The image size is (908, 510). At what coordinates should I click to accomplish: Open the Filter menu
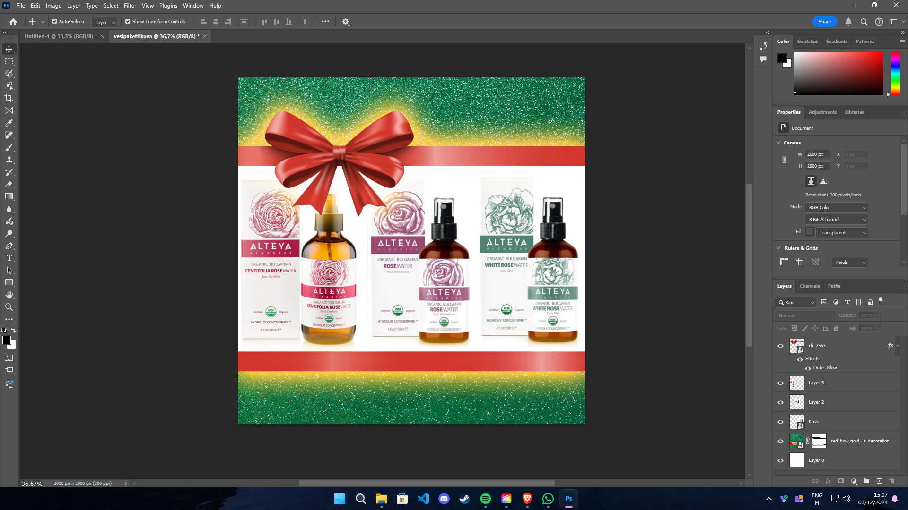[130, 6]
